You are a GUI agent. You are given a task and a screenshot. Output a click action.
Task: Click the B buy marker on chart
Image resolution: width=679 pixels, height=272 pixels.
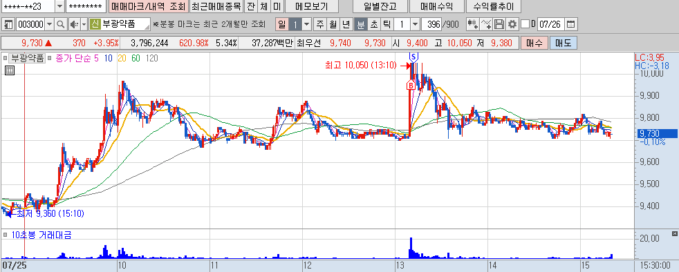tap(410, 86)
